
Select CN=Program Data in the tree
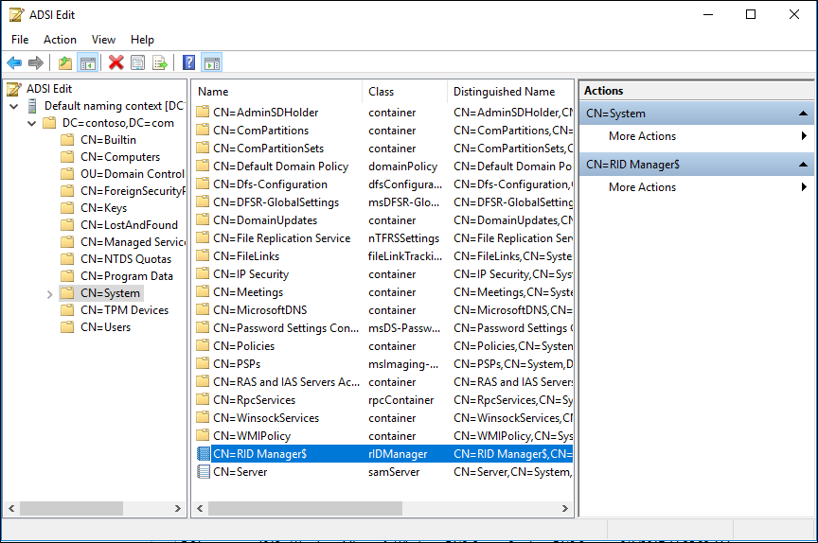(127, 276)
